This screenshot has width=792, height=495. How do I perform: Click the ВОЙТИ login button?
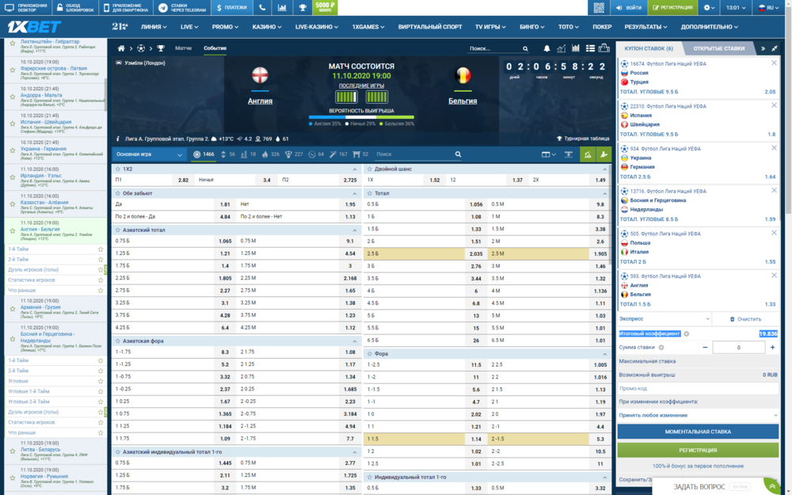[x=628, y=8]
